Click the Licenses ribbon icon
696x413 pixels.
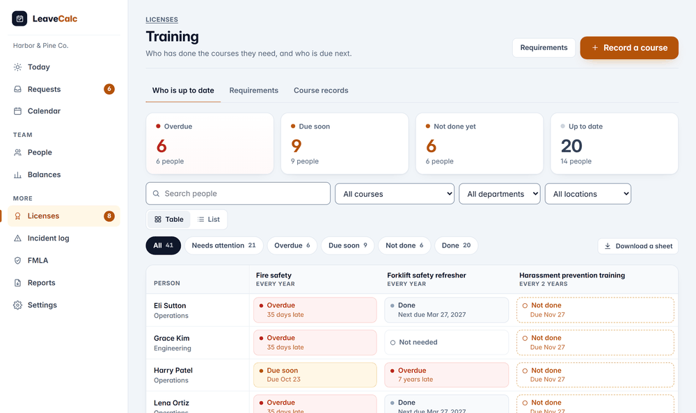[18, 216]
